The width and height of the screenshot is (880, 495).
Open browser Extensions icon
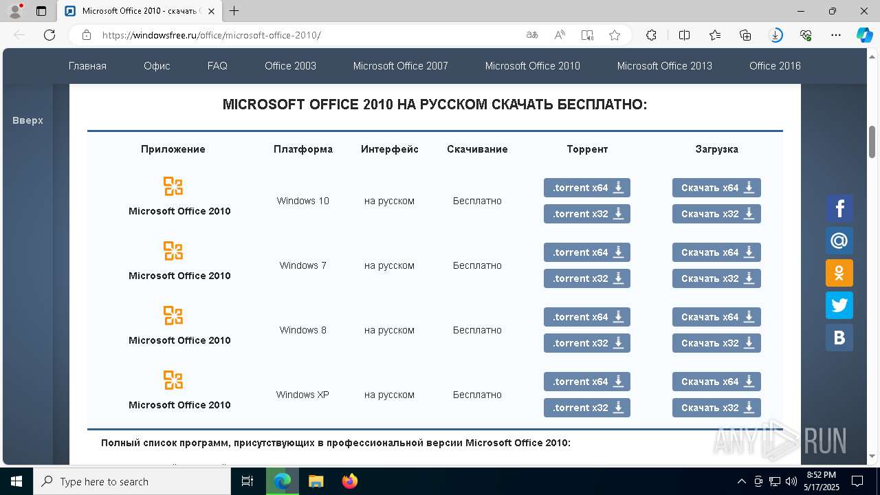tap(651, 35)
